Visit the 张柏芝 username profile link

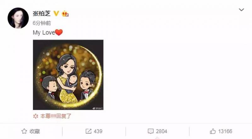(42, 14)
